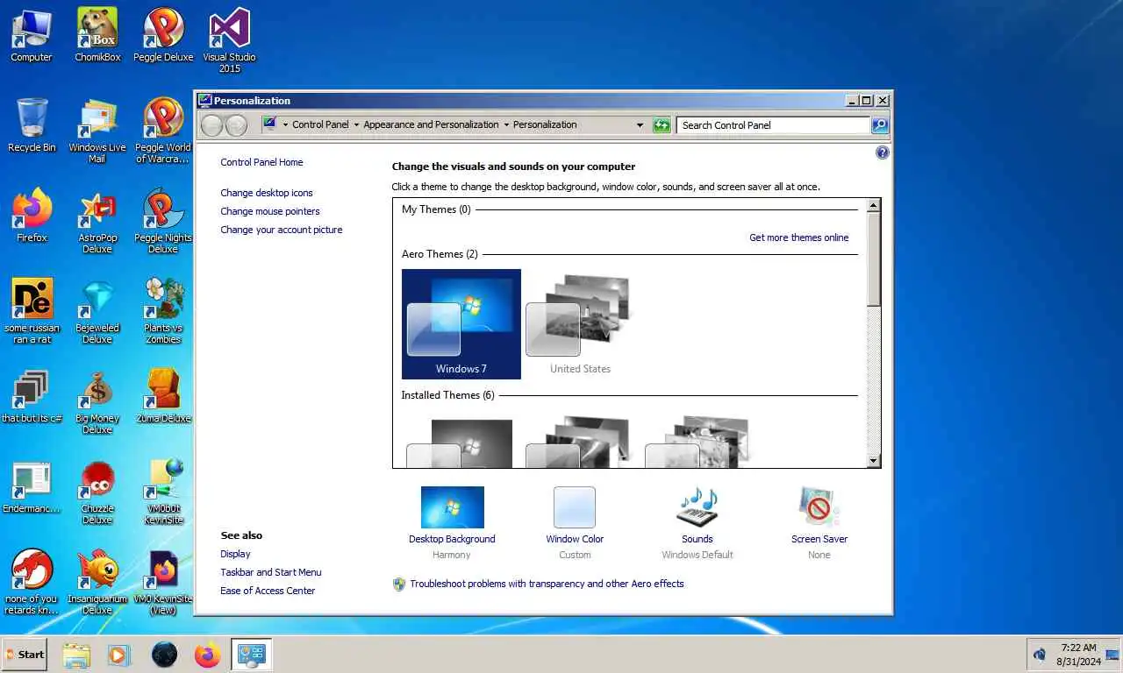Click the Back navigation arrow

[x=211, y=125]
